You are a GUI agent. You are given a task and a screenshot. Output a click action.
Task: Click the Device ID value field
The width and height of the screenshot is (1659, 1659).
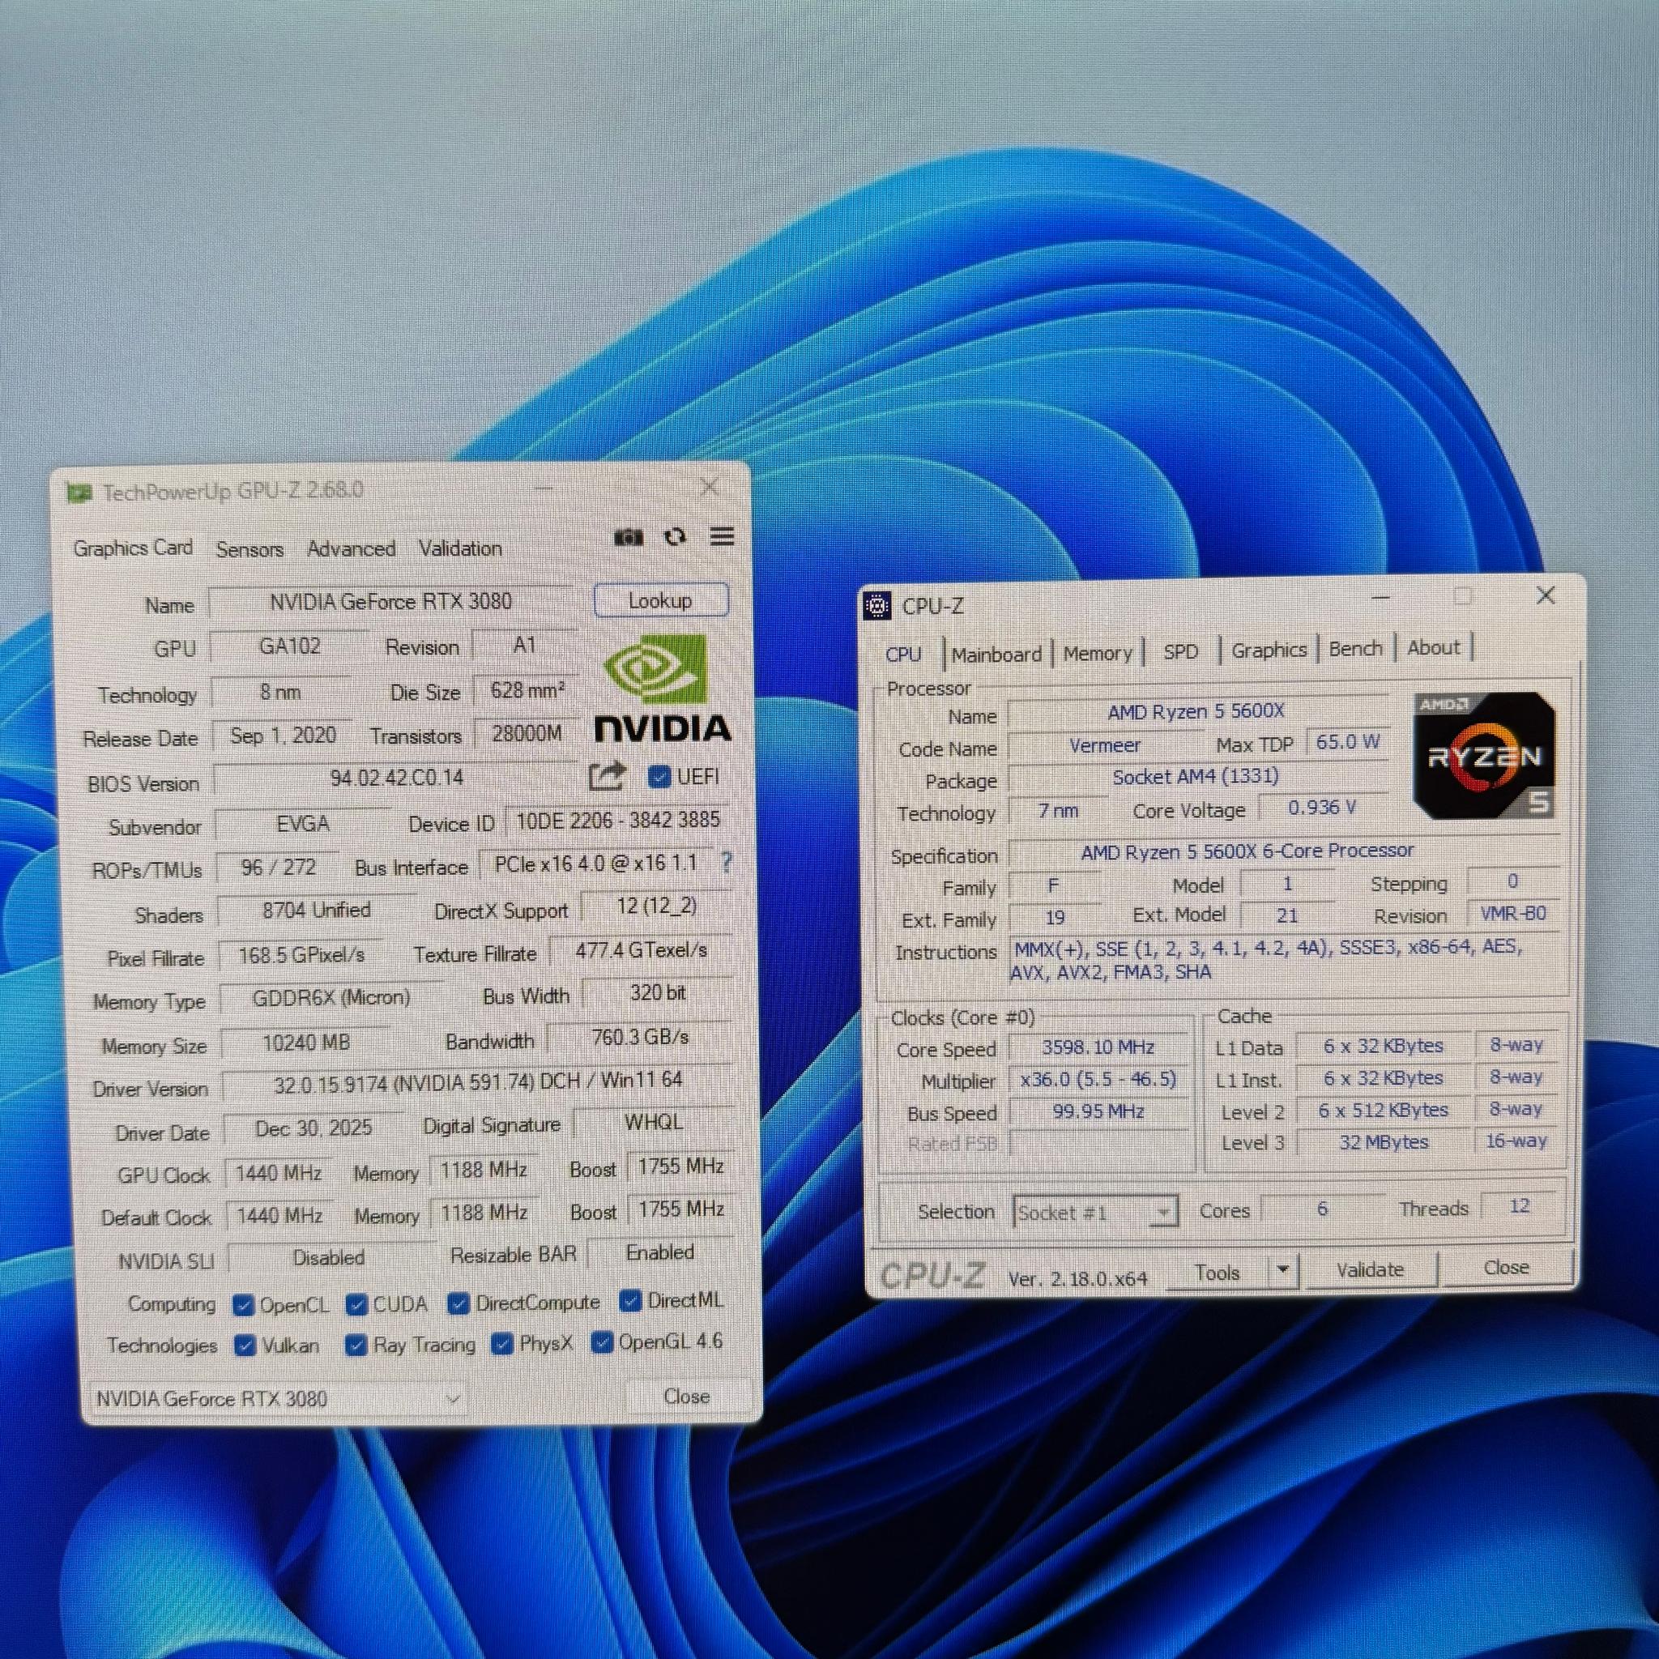[617, 820]
